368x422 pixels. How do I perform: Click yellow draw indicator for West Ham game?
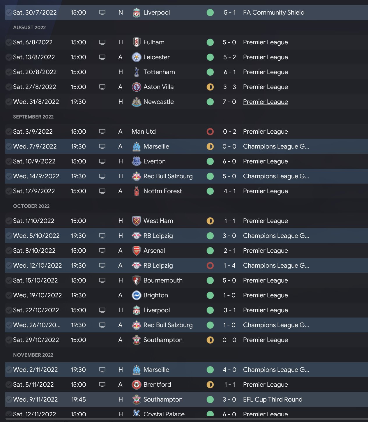tap(210, 221)
